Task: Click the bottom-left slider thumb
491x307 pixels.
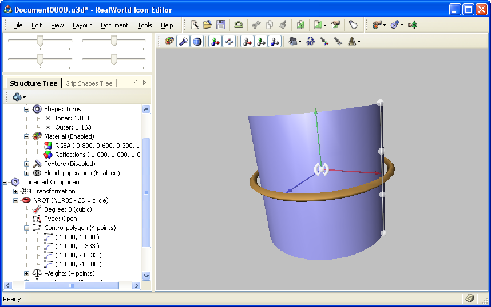Action: pyautogui.click(x=40, y=59)
